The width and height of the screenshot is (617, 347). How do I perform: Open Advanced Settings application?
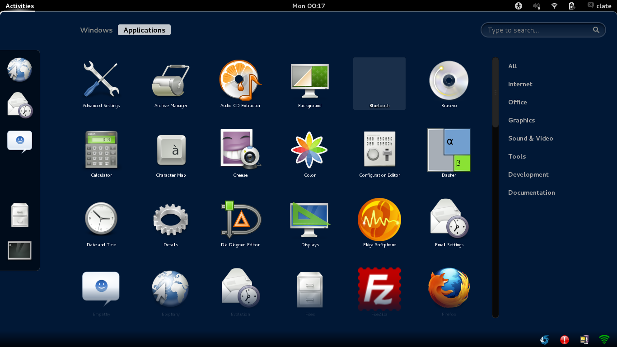(x=101, y=84)
